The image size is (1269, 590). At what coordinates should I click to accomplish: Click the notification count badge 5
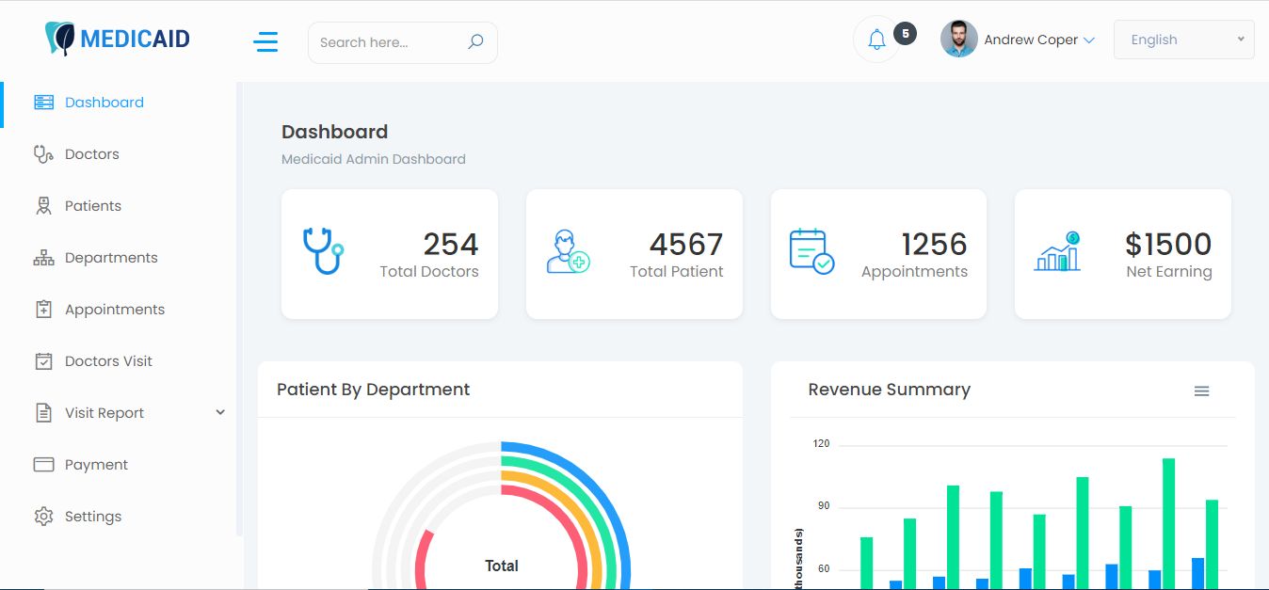click(905, 34)
